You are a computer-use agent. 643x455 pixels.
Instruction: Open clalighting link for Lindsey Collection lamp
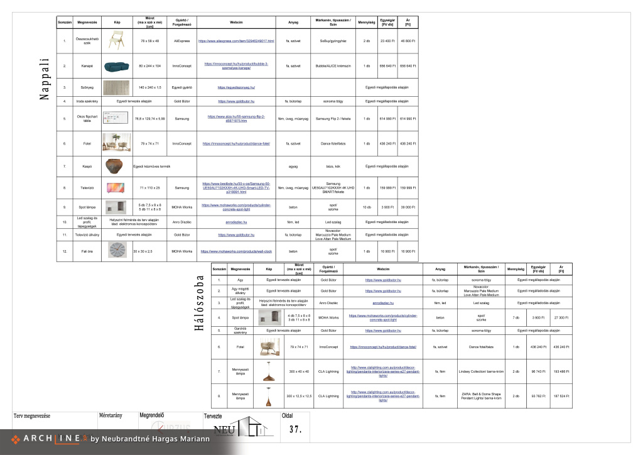click(x=383, y=371)
